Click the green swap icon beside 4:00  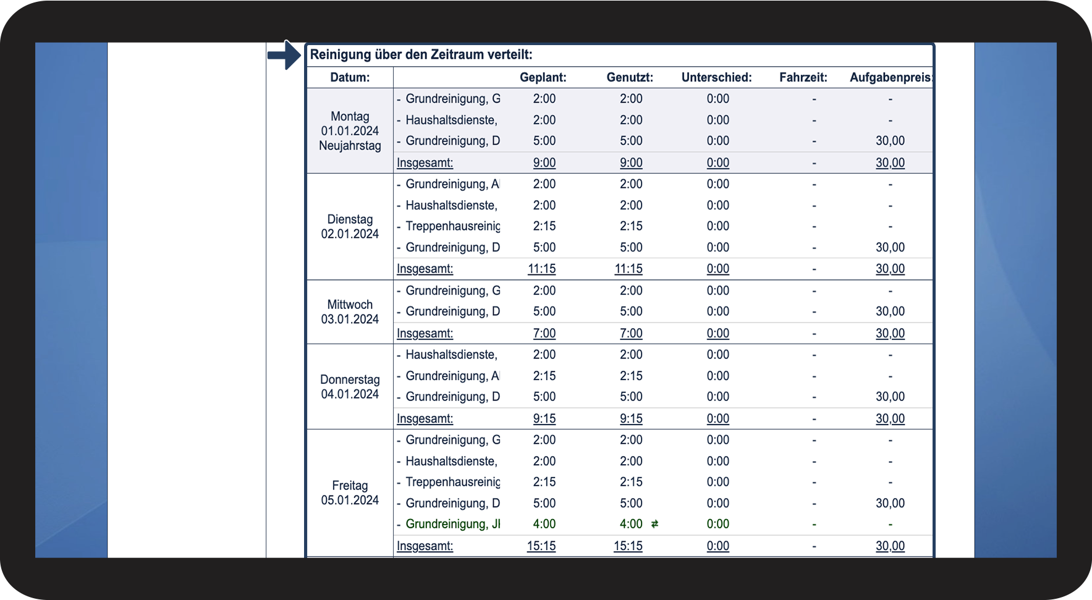pyautogui.click(x=654, y=524)
